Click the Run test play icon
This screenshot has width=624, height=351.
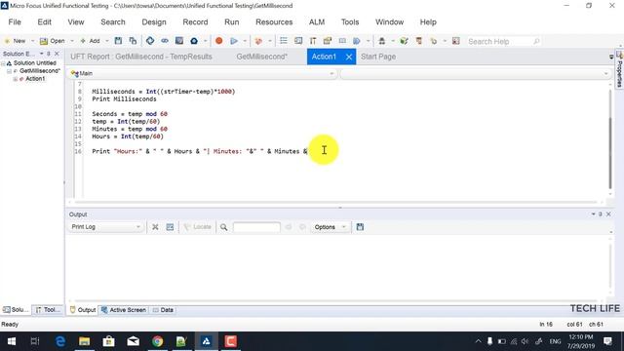coord(234,41)
